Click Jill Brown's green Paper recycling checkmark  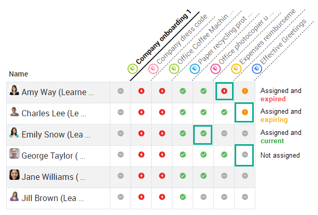(x=183, y=197)
